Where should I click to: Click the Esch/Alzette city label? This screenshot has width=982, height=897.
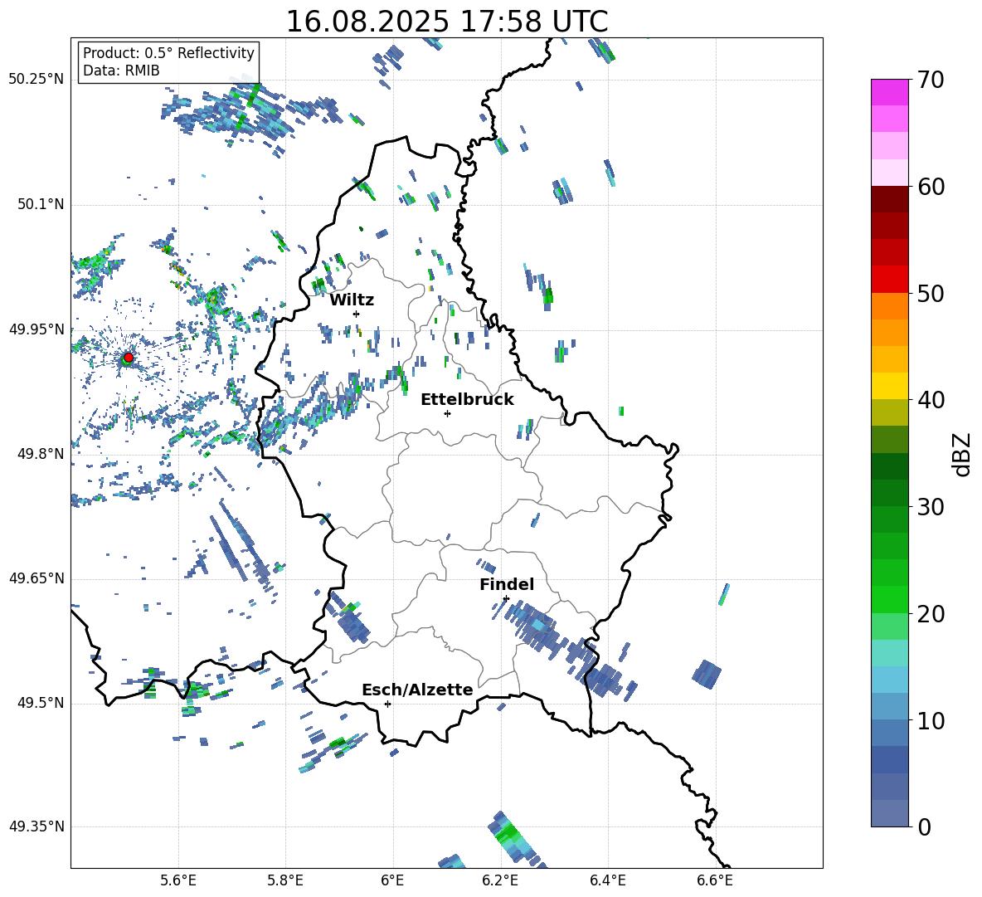[x=418, y=690]
